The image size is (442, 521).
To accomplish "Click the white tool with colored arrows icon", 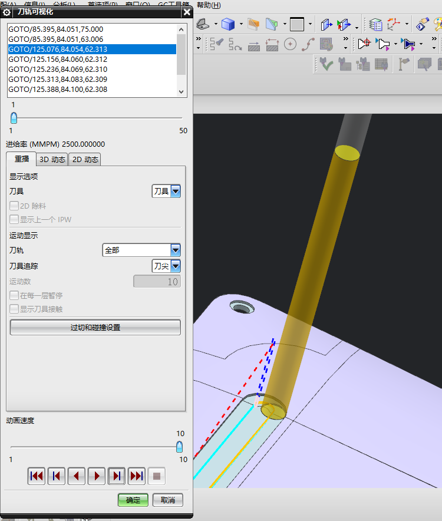I will click(382, 44).
